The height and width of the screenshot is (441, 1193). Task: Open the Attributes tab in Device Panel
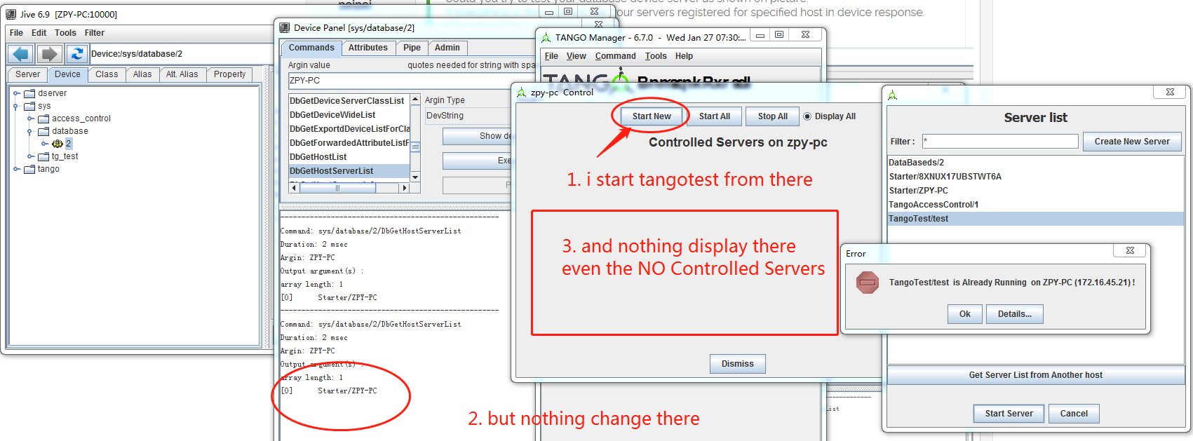coord(368,48)
